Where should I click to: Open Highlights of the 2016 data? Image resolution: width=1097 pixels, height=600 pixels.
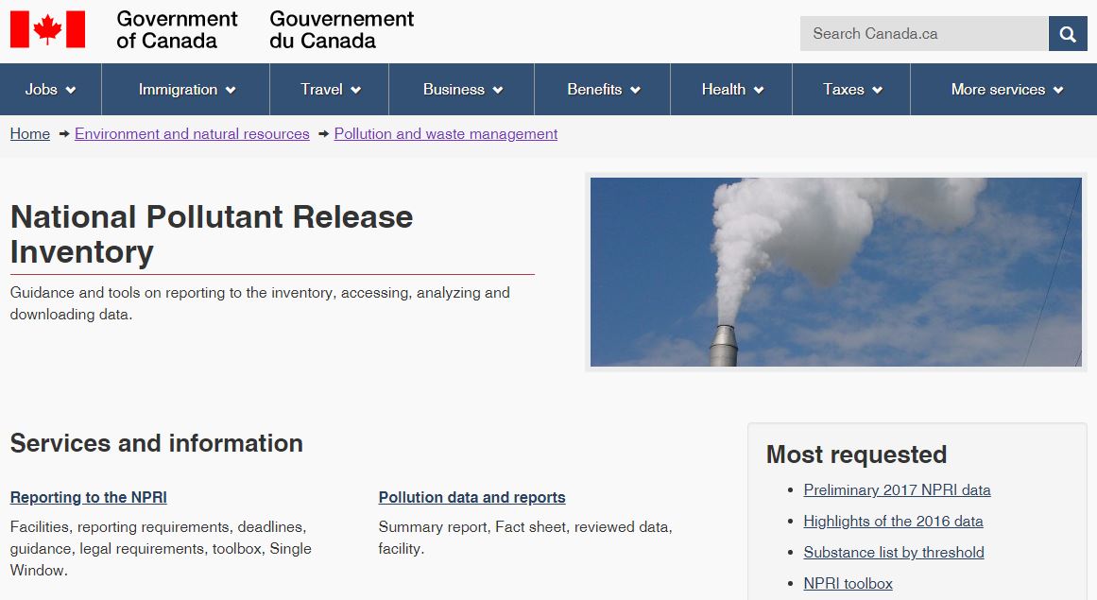click(893, 522)
